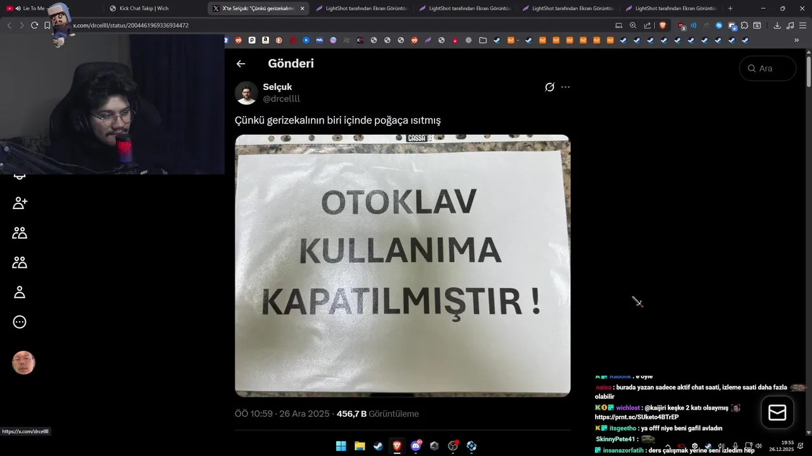Open the More circle sidebar icon
The height and width of the screenshot is (456, 812).
click(x=20, y=322)
